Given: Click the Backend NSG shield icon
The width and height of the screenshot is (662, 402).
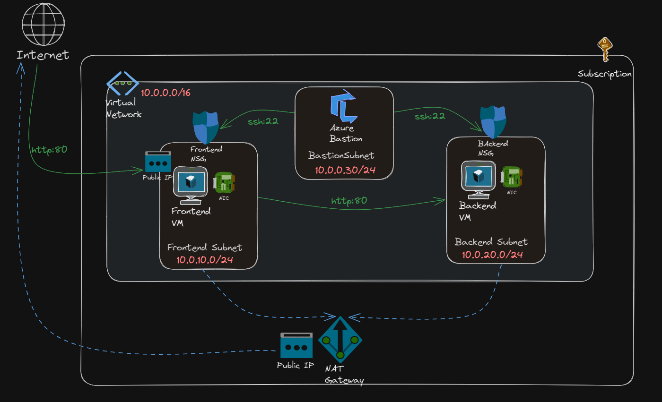Looking at the screenshot, I should coord(493,122).
